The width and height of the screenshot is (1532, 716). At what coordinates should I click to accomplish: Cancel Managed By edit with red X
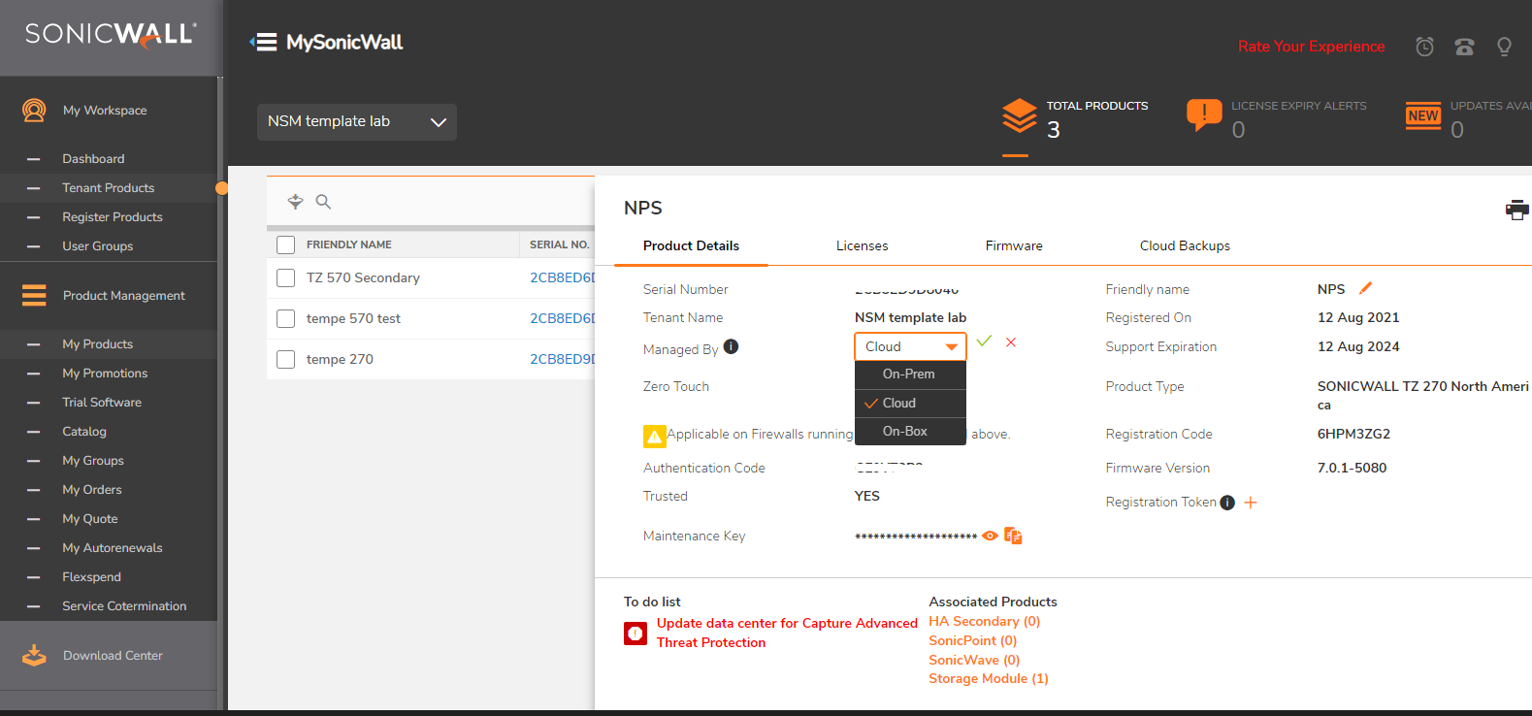click(x=1011, y=342)
